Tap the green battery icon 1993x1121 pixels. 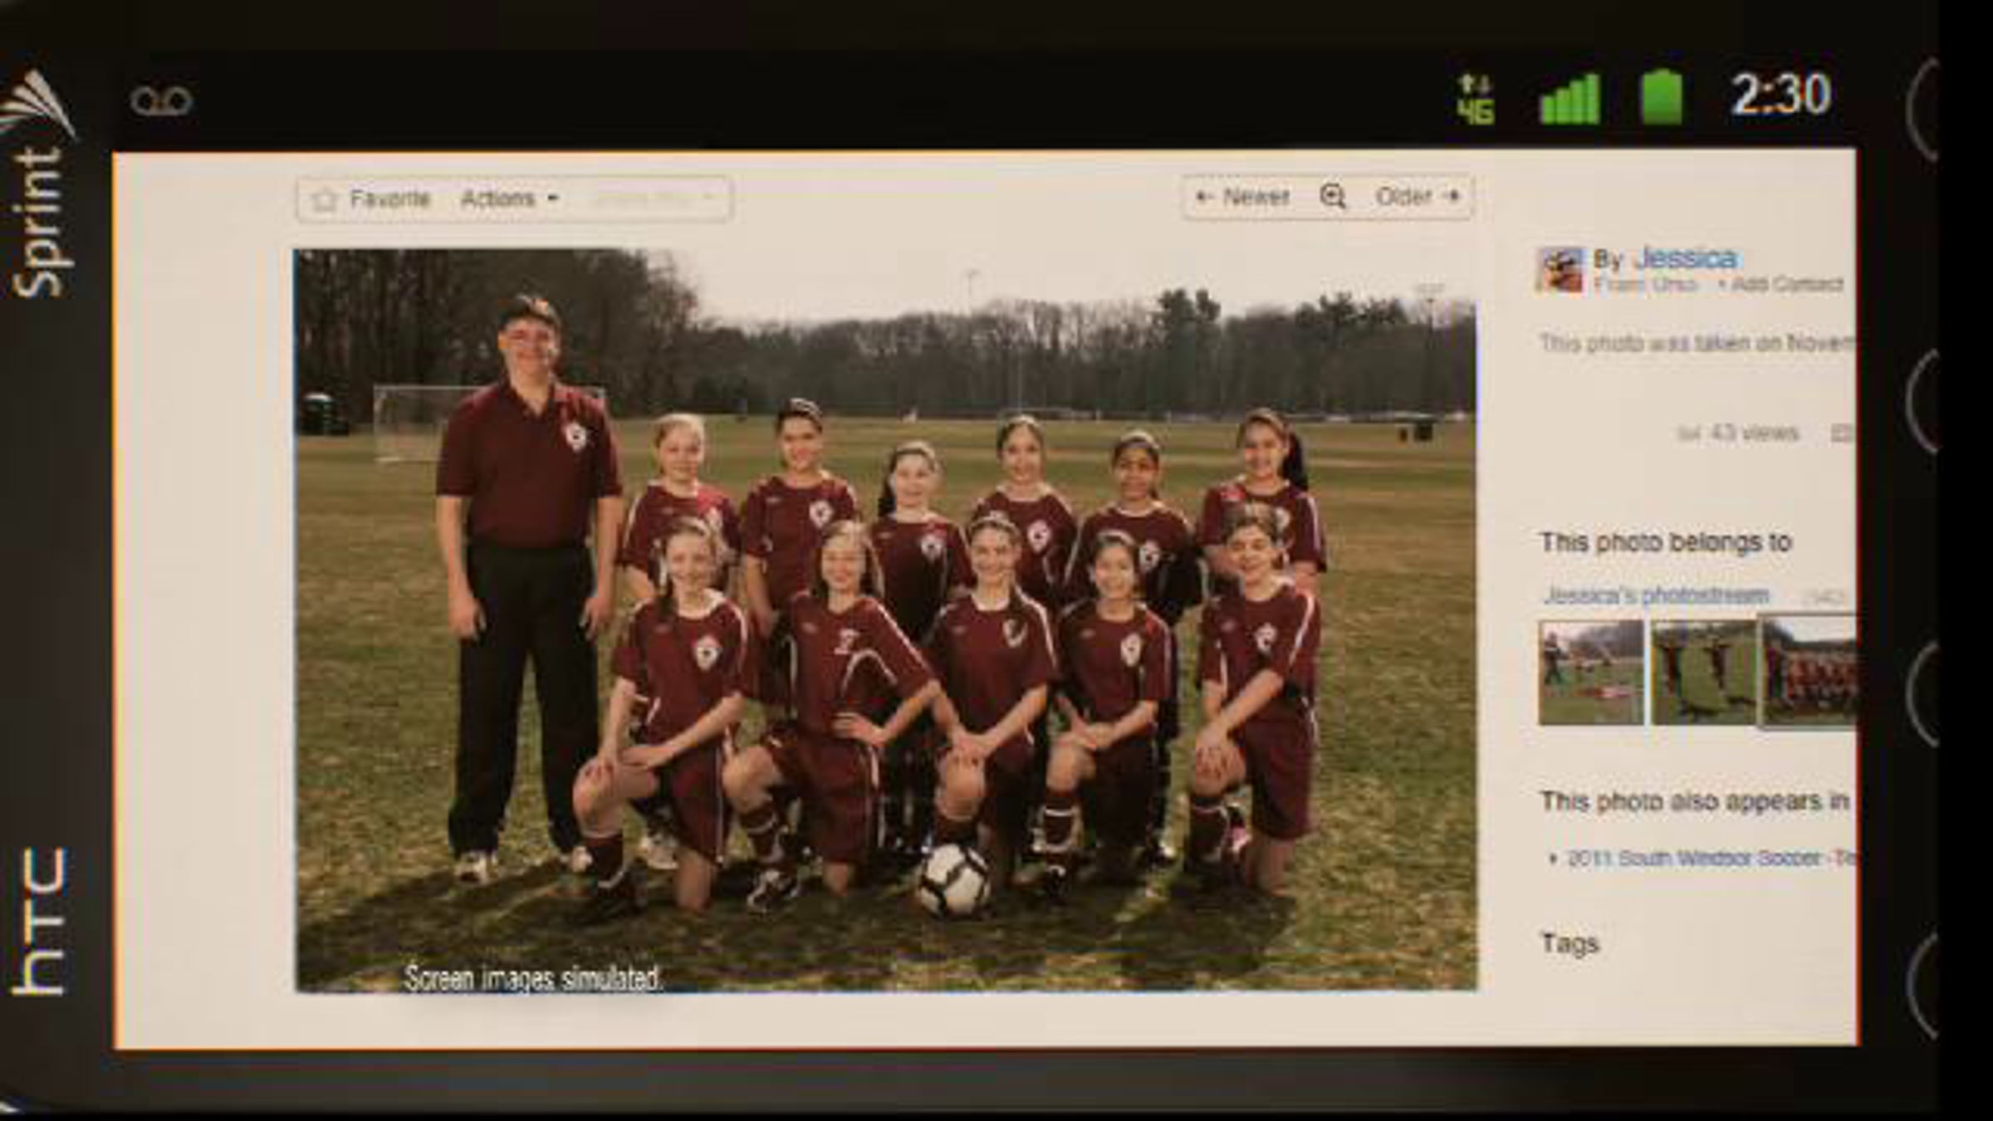click(x=1662, y=98)
